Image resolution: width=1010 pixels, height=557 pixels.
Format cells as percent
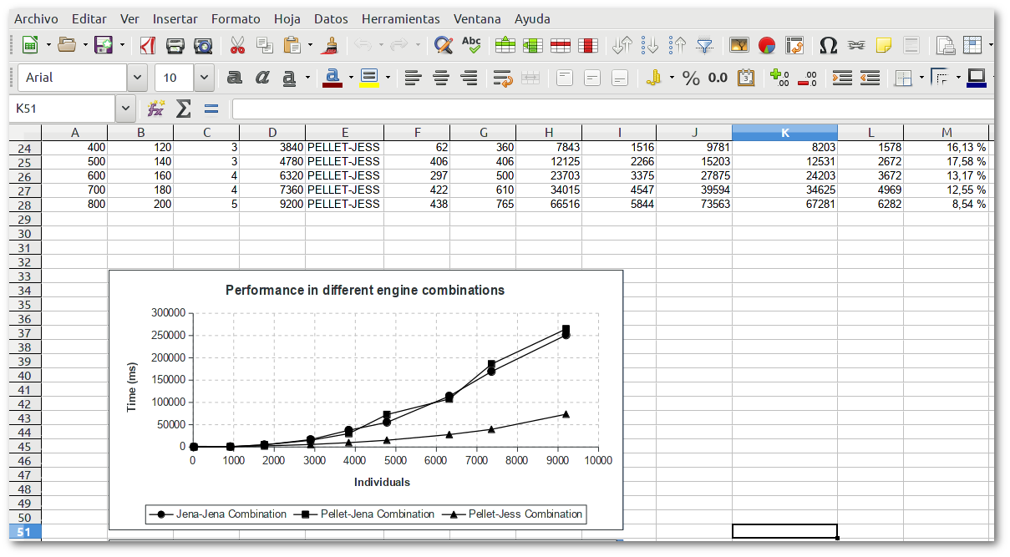click(691, 78)
